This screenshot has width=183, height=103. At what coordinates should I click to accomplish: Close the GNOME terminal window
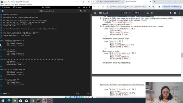pos(89,11)
